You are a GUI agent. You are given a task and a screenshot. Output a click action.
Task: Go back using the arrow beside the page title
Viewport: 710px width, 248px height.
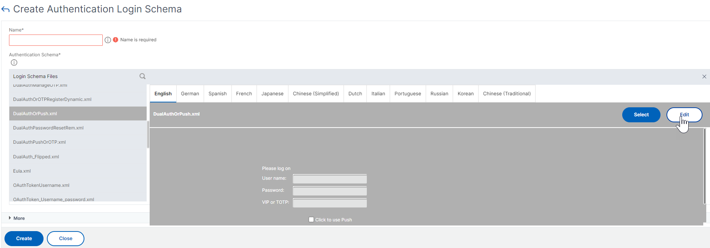pos(5,9)
